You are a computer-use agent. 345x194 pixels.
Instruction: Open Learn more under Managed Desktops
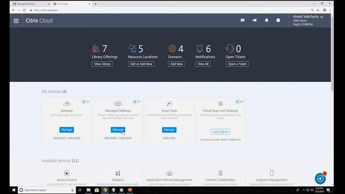[x=125, y=138]
